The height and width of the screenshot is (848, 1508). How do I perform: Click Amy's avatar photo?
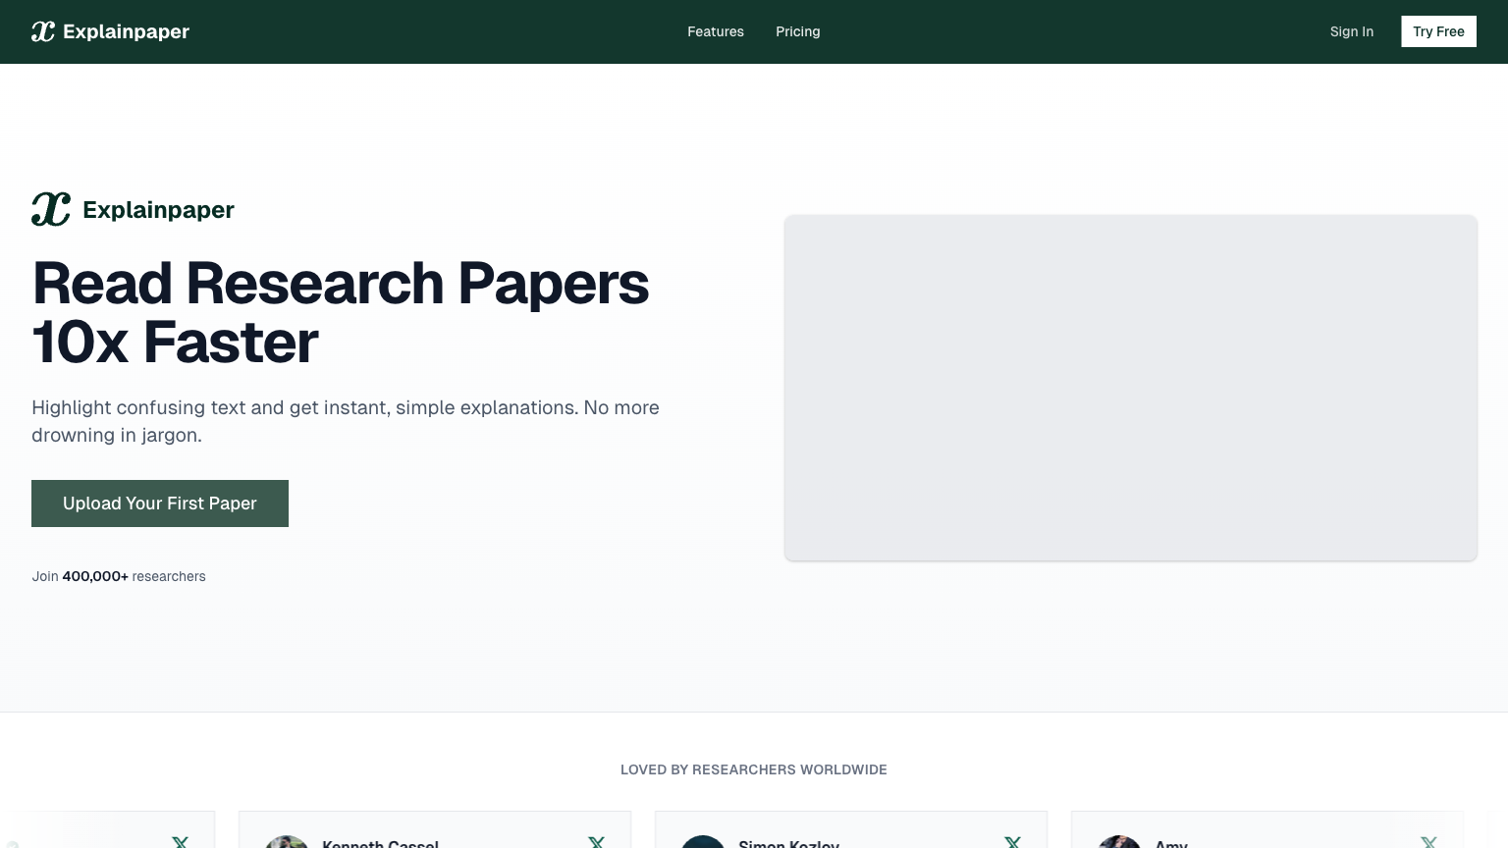pos(1119,842)
